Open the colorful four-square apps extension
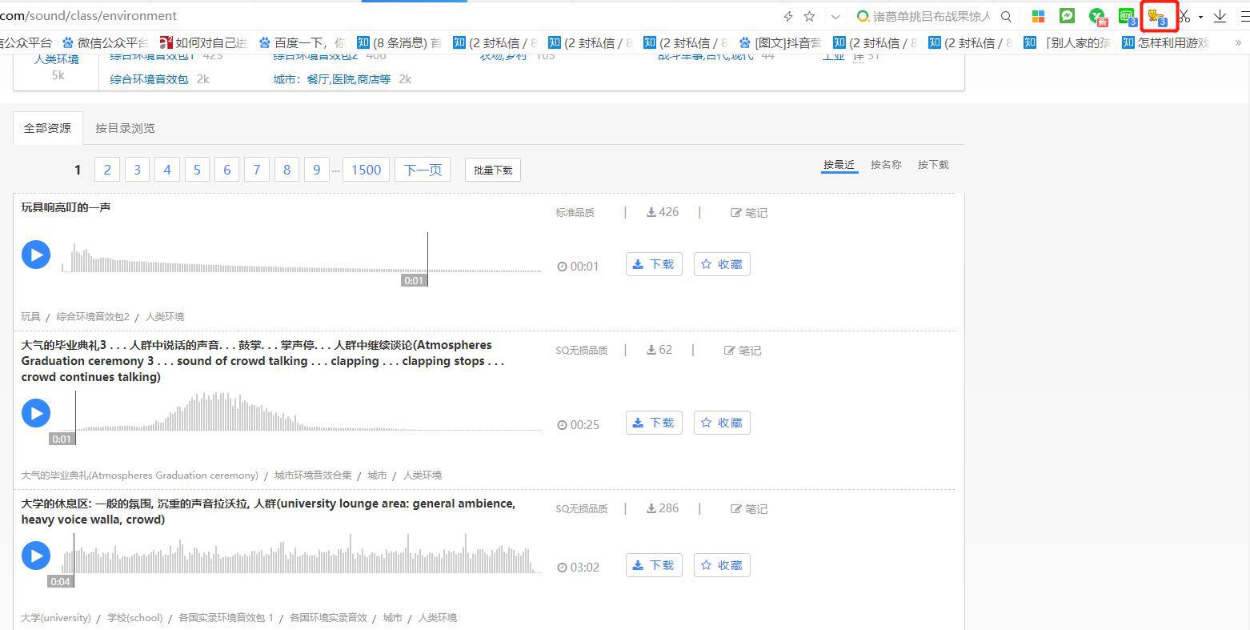 tap(1038, 16)
